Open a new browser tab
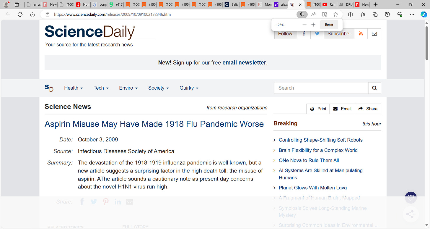Screen dimensions: 430x229 point(375,4)
